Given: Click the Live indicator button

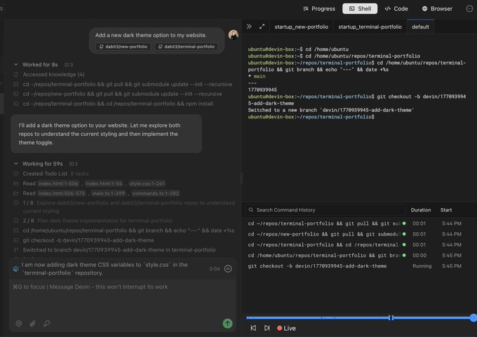Looking at the screenshot, I should coord(286,328).
